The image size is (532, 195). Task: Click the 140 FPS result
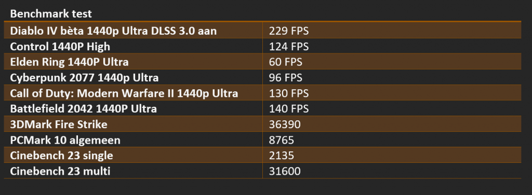[x=289, y=109]
